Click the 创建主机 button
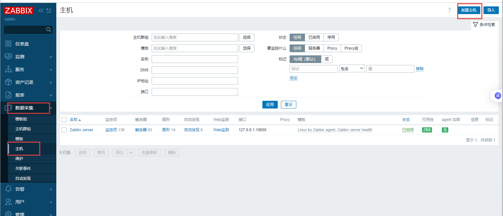Image resolution: width=503 pixels, height=216 pixels. tap(469, 10)
